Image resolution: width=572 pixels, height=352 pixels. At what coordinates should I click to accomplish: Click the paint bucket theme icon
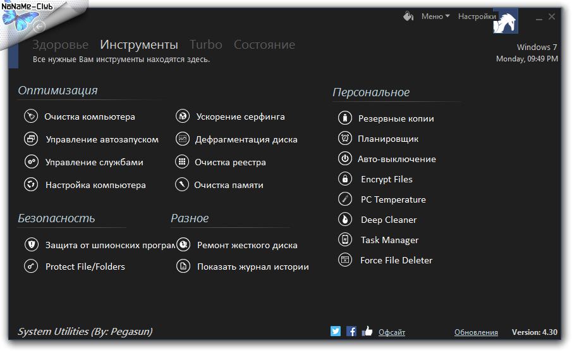(408, 16)
